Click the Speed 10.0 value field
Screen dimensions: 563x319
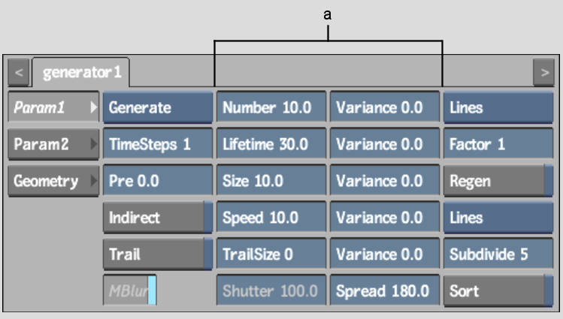coord(271,218)
